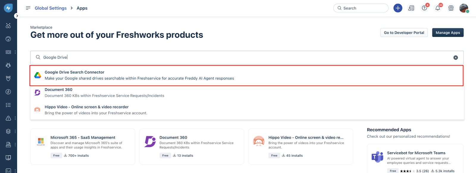Click the Document 360 logo in suggestions
Image resolution: width=476 pixels, height=173 pixels.
pyautogui.click(x=37, y=93)
